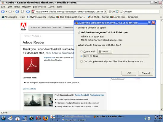The width and height of the screenshot is (163, 122).
Task: Click the red Adobe Reader logo image
Action: [x=32, y=65]
